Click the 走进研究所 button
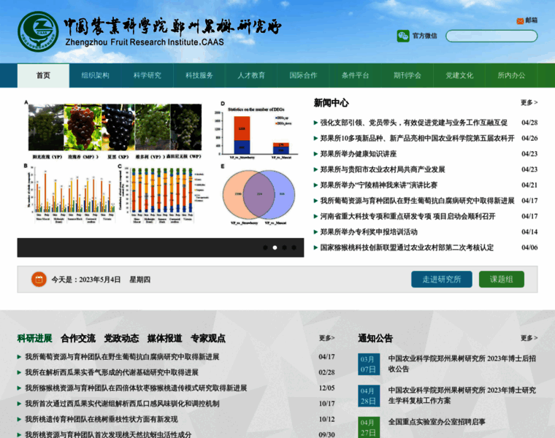This screenshot has height=438, width=555. point(441,279)
